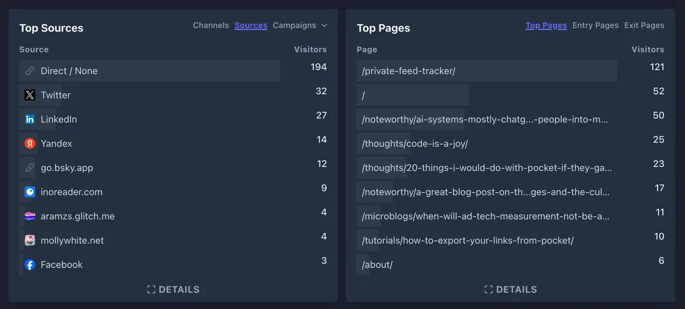Screen dimensions: 685x309
Task: Switch to the Entry Pages tab
Action: (595, 25)
